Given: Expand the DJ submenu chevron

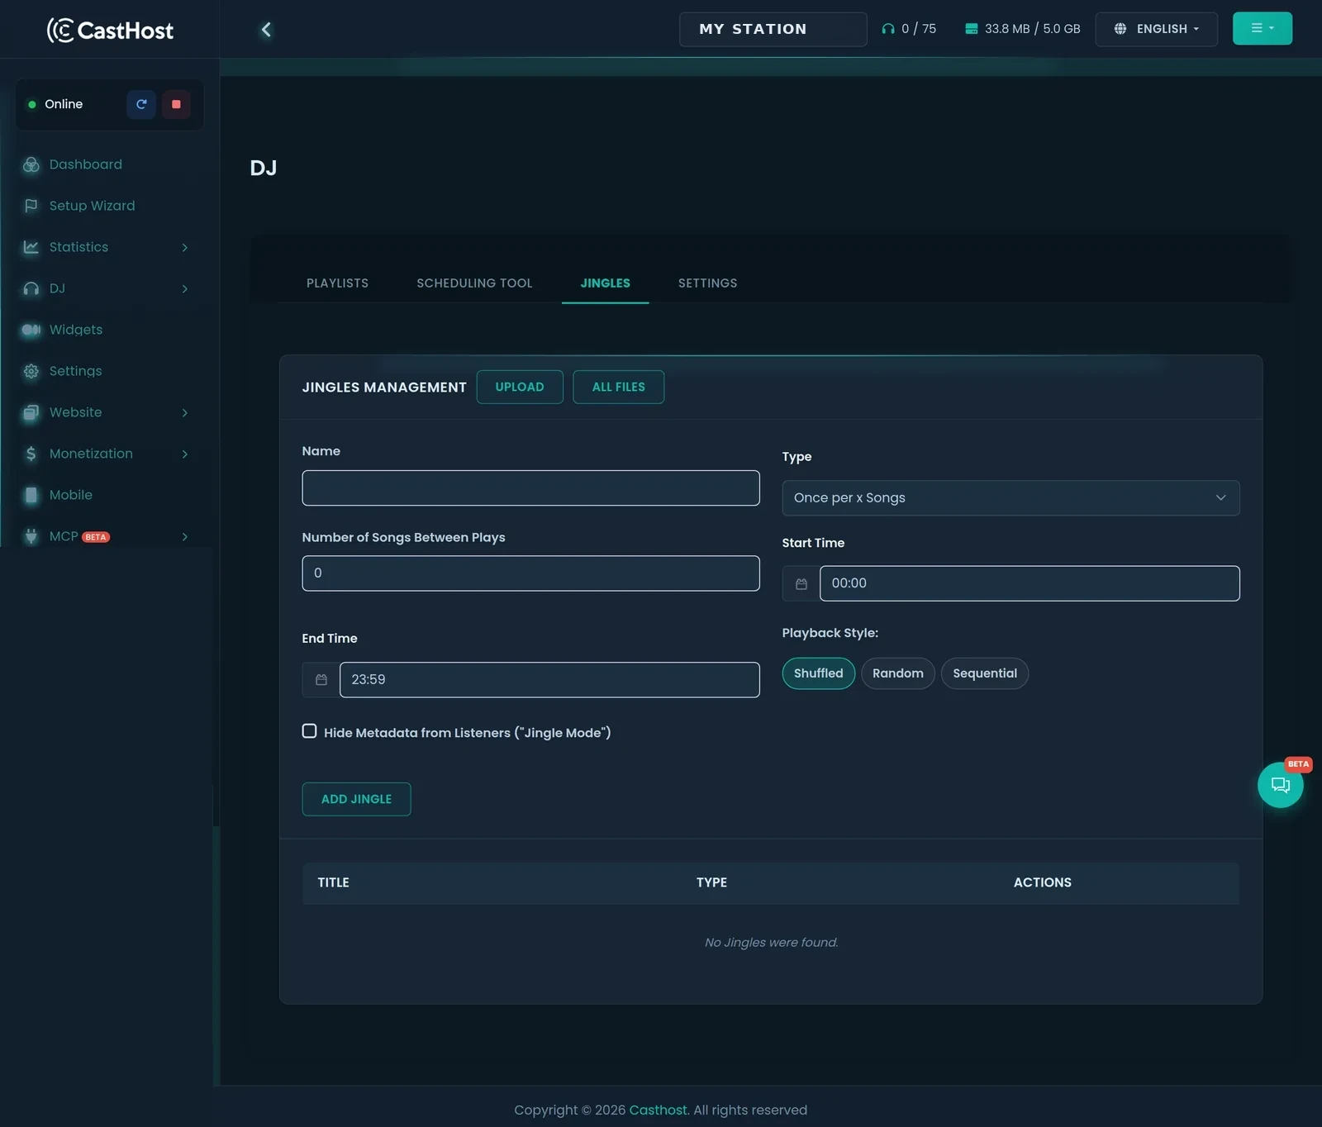Looking at the screenshot, I should (x=184, y=288).
